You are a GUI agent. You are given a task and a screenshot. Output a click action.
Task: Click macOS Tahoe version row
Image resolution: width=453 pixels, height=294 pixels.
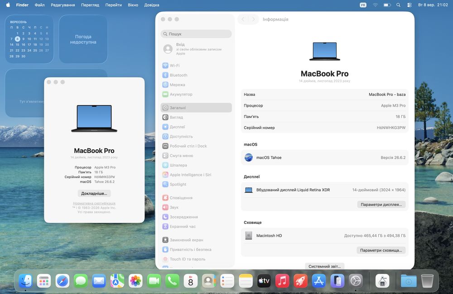pos(325,157)
